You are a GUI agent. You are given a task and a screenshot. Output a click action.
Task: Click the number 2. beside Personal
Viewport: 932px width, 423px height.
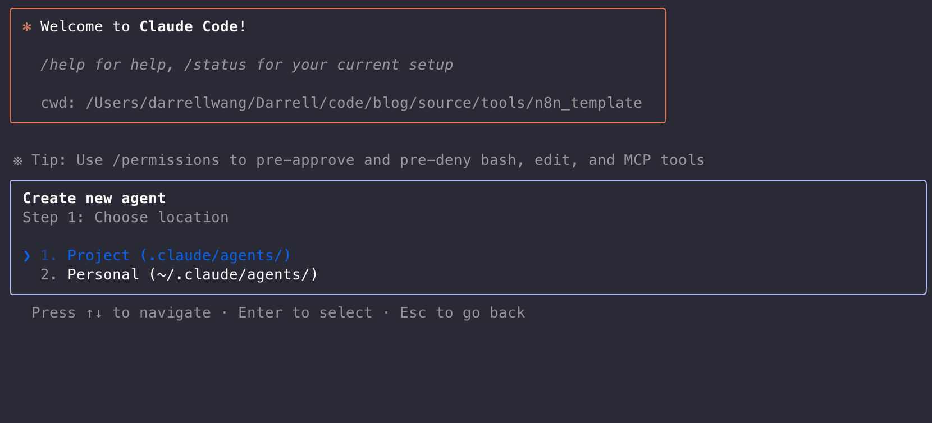pos(48,275)
